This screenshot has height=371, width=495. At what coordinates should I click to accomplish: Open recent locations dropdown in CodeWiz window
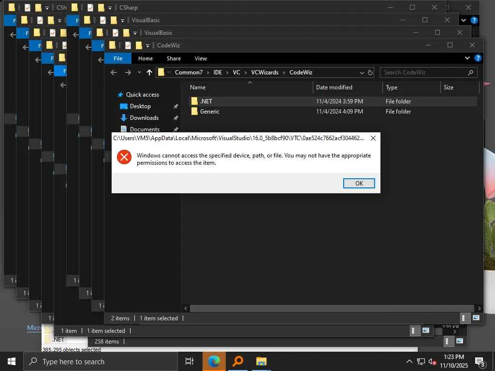(139, 72)
